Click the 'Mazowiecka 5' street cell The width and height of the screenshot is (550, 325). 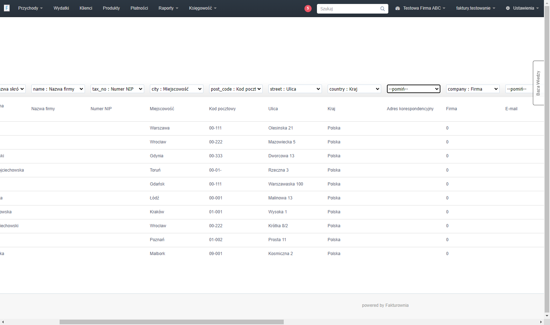pos(282,142)
